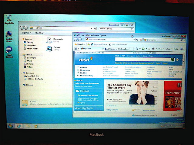Switch to the MSN.com tab
The height and width of the screenshot is (145, 194).
point(92,49)
